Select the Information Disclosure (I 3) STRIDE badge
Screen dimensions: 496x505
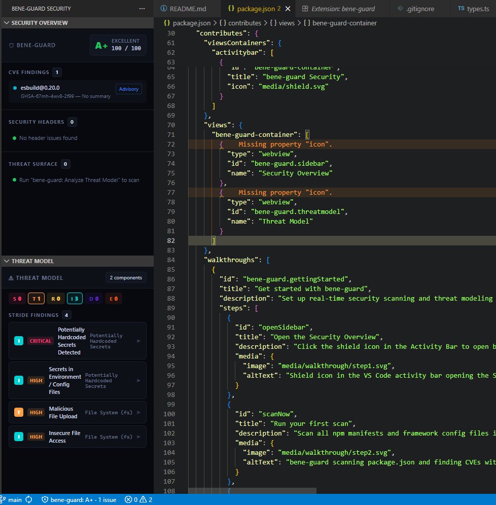74,299
